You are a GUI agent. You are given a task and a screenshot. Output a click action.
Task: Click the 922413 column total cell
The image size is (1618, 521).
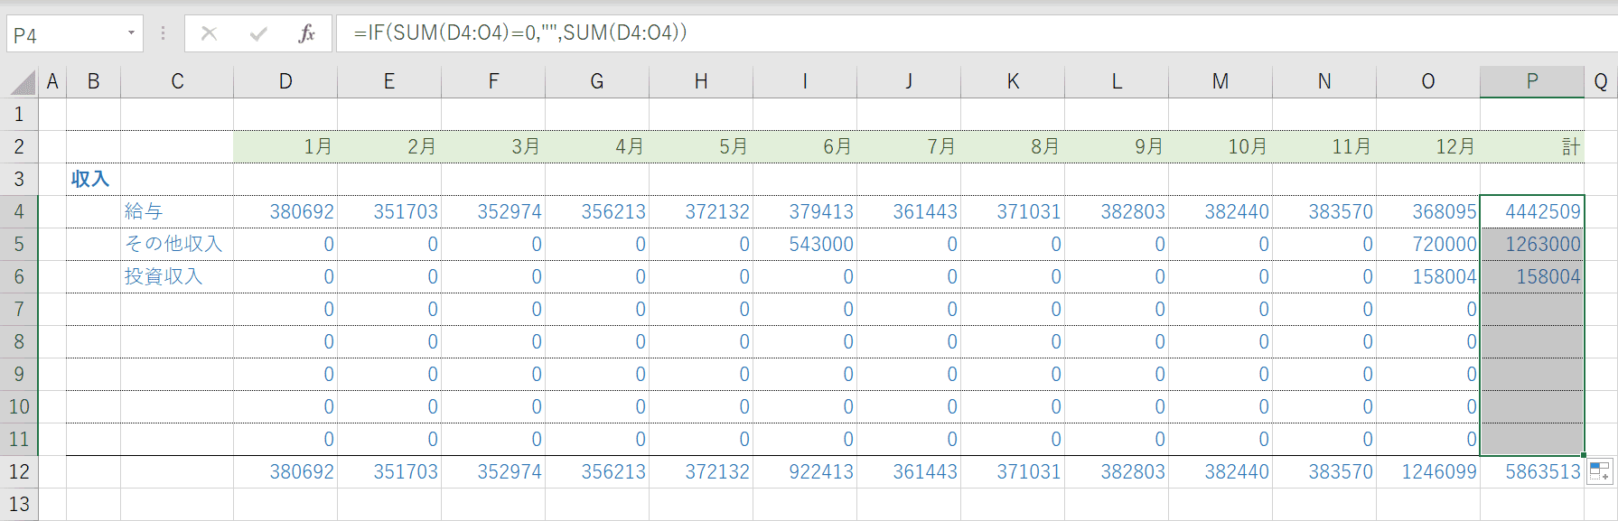point(805,472)
